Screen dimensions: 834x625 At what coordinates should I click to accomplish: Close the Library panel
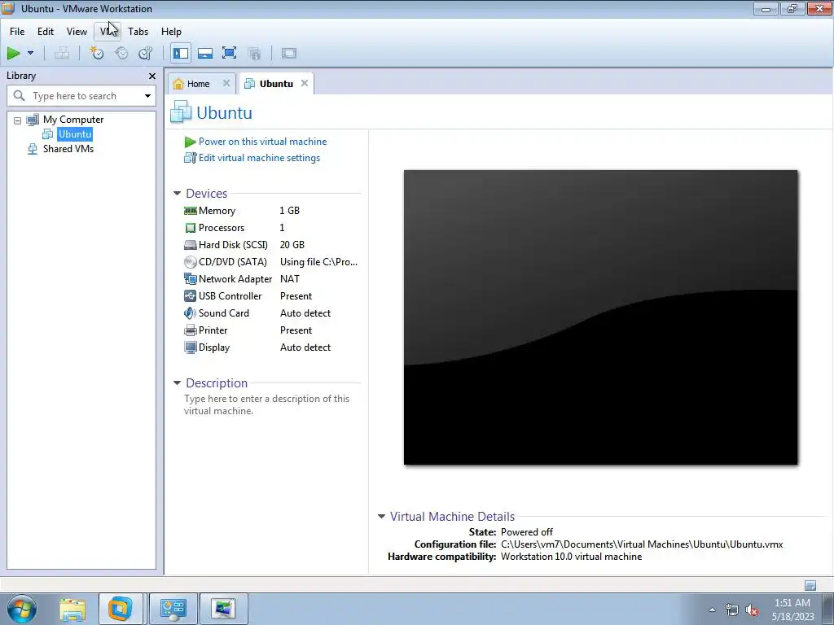tap(152, 76)
